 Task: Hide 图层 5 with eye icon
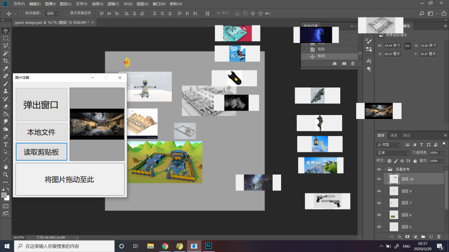click(379, 227)
